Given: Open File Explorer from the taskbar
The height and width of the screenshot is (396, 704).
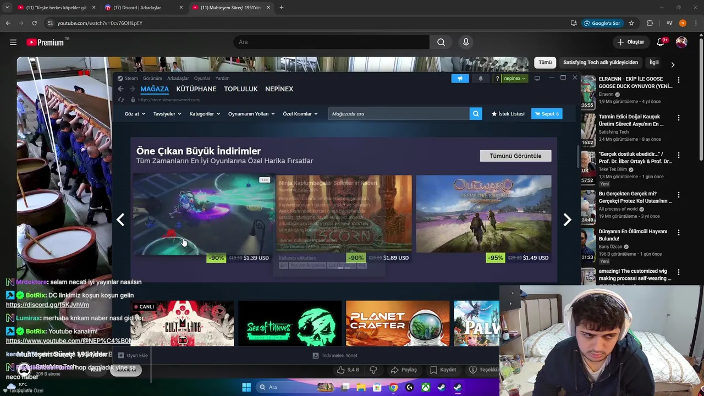Looking at the screenshot, I should (x=361, y=387).
